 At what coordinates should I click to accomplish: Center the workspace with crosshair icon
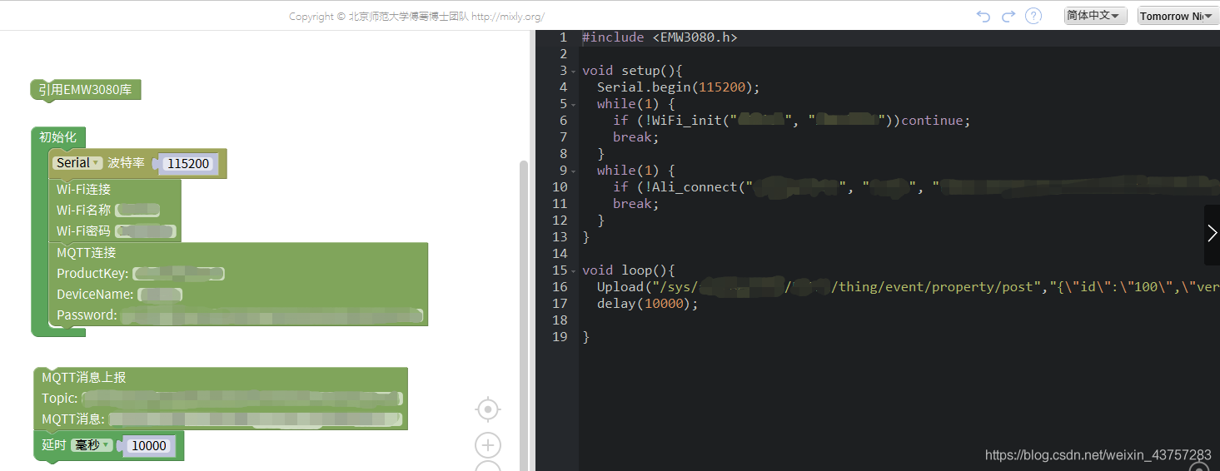488,409
